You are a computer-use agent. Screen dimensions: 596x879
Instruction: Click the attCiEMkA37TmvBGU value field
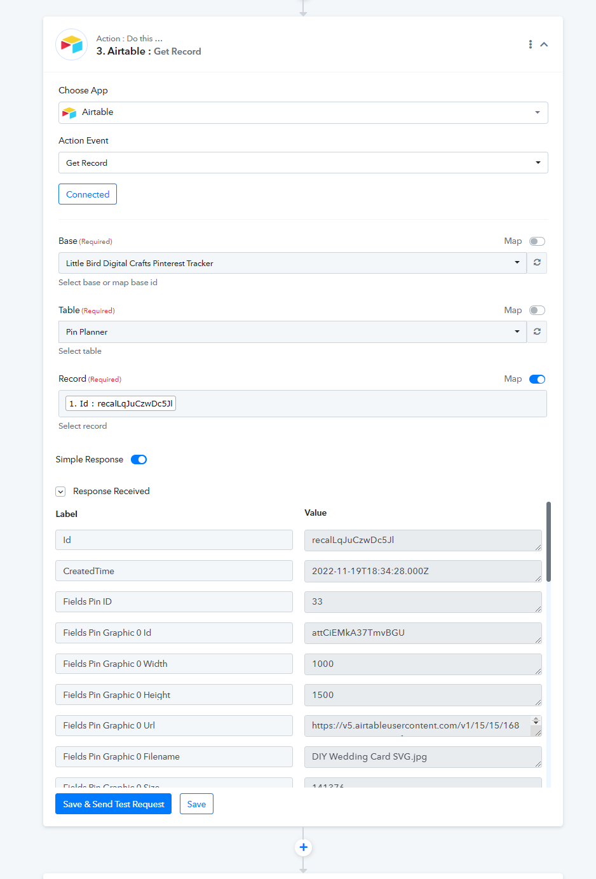(423, 633)
